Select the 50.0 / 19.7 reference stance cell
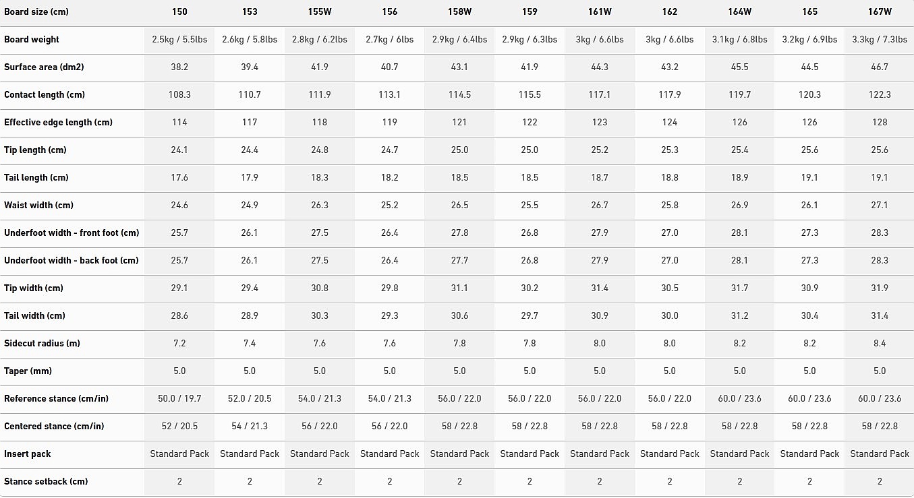The width and height of the screenshot is (914, 498). click(x=179, y=399)
